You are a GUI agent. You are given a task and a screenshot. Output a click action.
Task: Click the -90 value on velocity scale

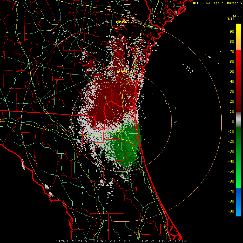(x=231, y=211)
